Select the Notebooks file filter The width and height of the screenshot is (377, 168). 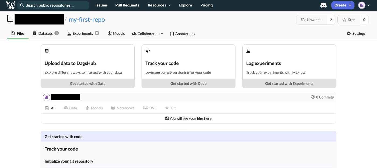tap(123, 108)
